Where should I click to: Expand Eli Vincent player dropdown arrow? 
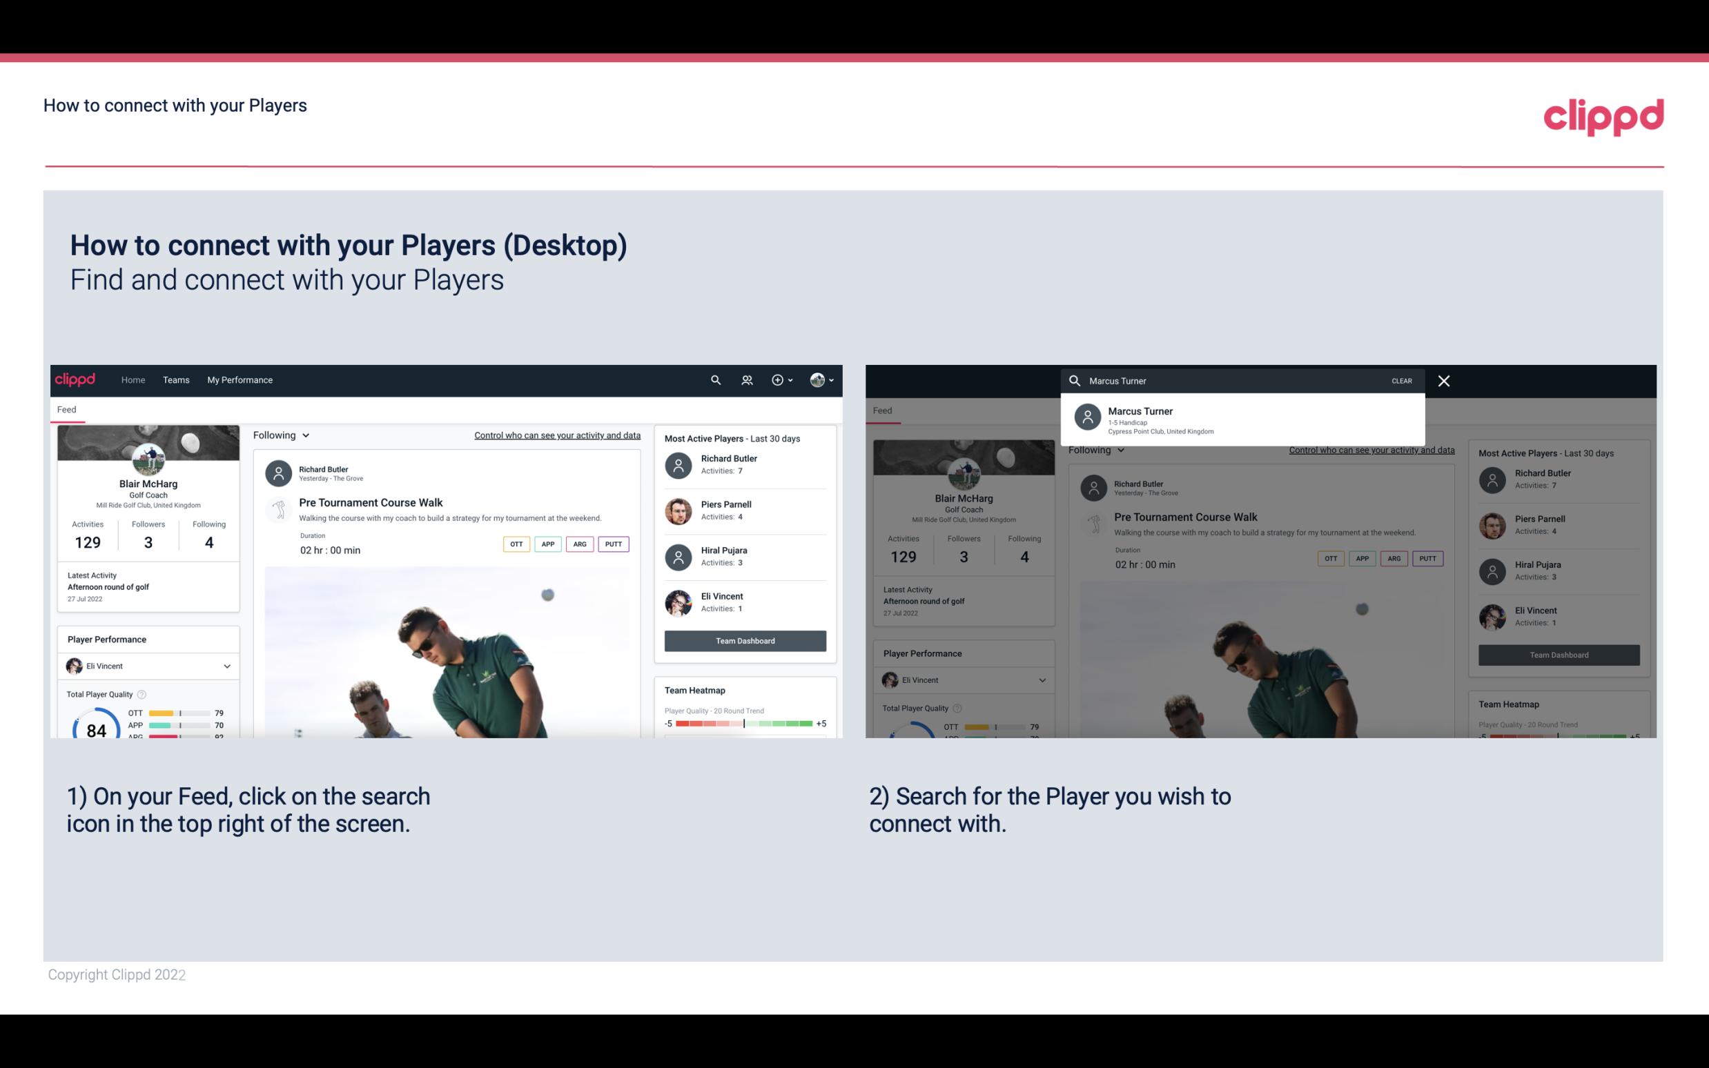226,666
